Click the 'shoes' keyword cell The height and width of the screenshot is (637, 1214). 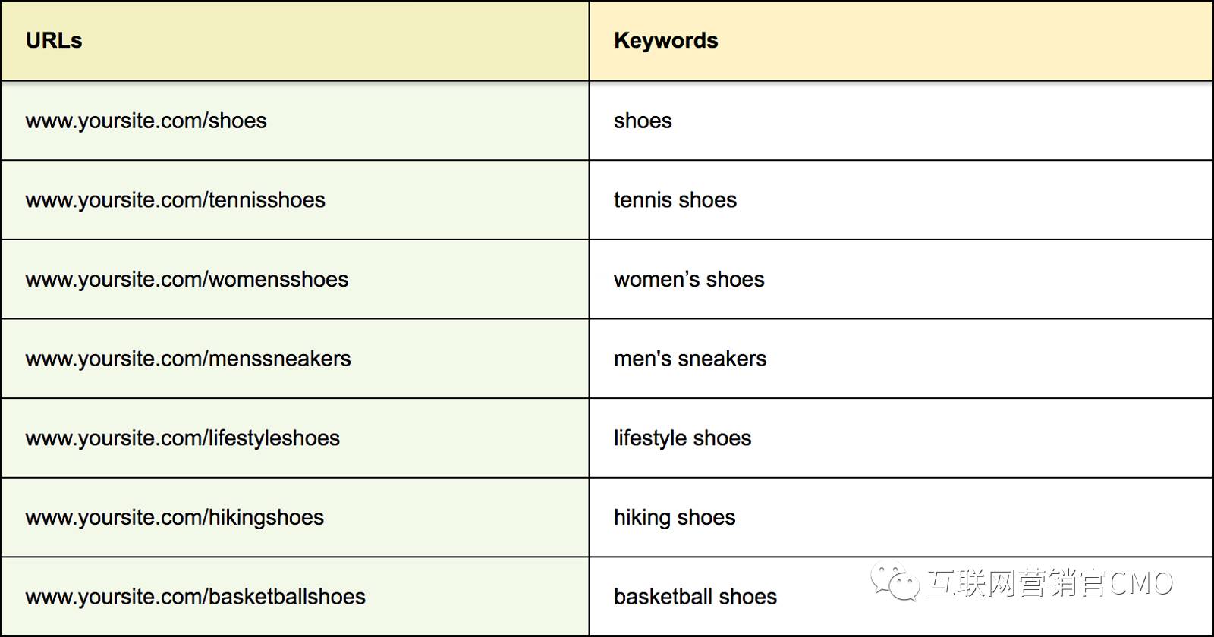click(901, 121)
